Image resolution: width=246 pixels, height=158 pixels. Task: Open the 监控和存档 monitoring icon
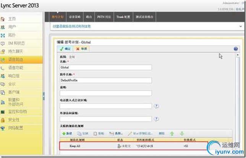tap(3, 112)
